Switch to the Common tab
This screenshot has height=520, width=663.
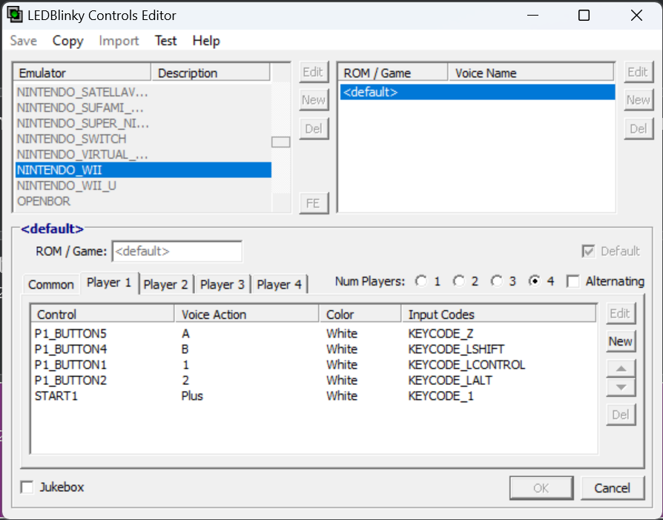(50, 284)
